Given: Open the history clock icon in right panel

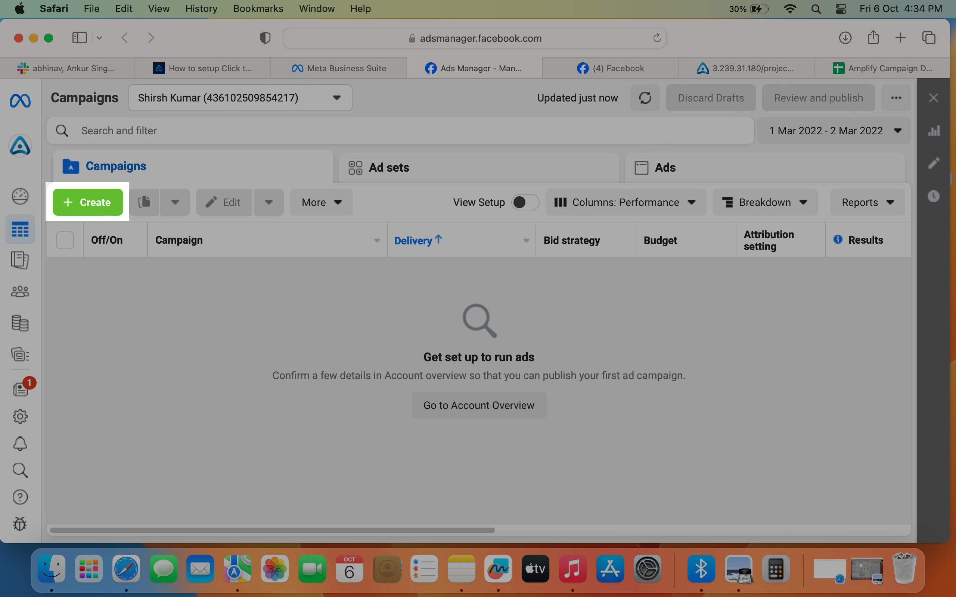Looking at the screenshot, I should pyautogui.click(x=934, y=196).
